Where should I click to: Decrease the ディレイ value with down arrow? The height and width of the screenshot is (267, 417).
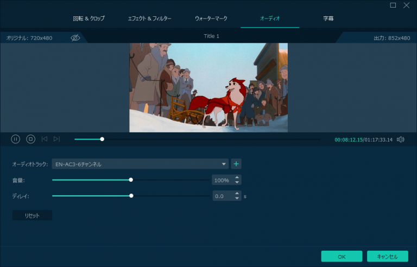click(x=237, y=199)
